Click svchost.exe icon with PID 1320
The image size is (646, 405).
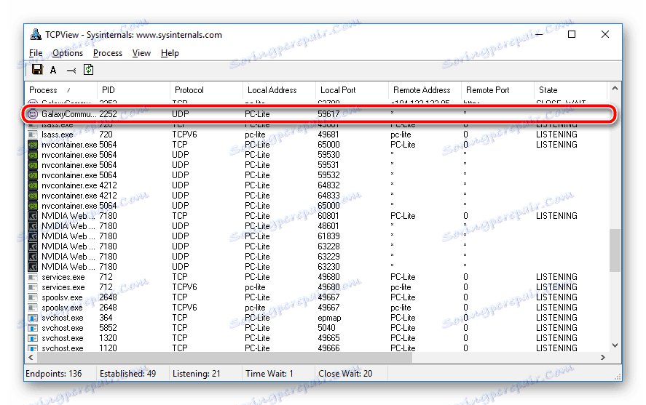(x=32, y=338)
